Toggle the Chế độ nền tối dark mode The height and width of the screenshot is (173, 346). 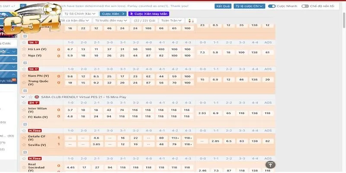(305, 6)
